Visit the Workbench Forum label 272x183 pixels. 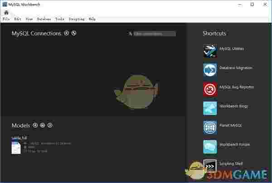pyautogui.click(x=235, y=144)
